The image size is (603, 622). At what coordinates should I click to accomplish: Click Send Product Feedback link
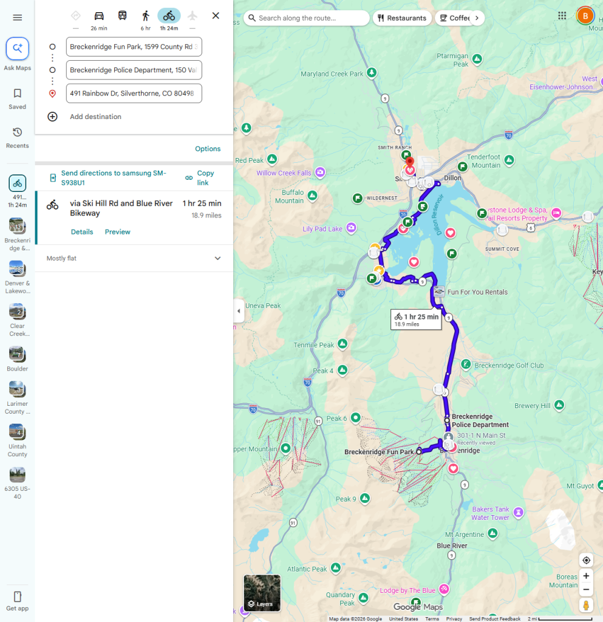[x=495, y=619]
